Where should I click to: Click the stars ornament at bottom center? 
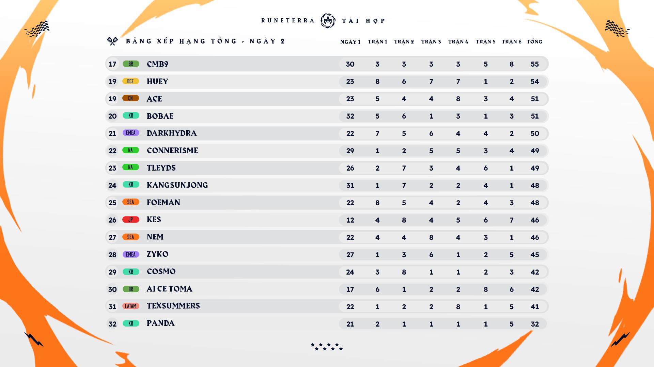point(327,347)
